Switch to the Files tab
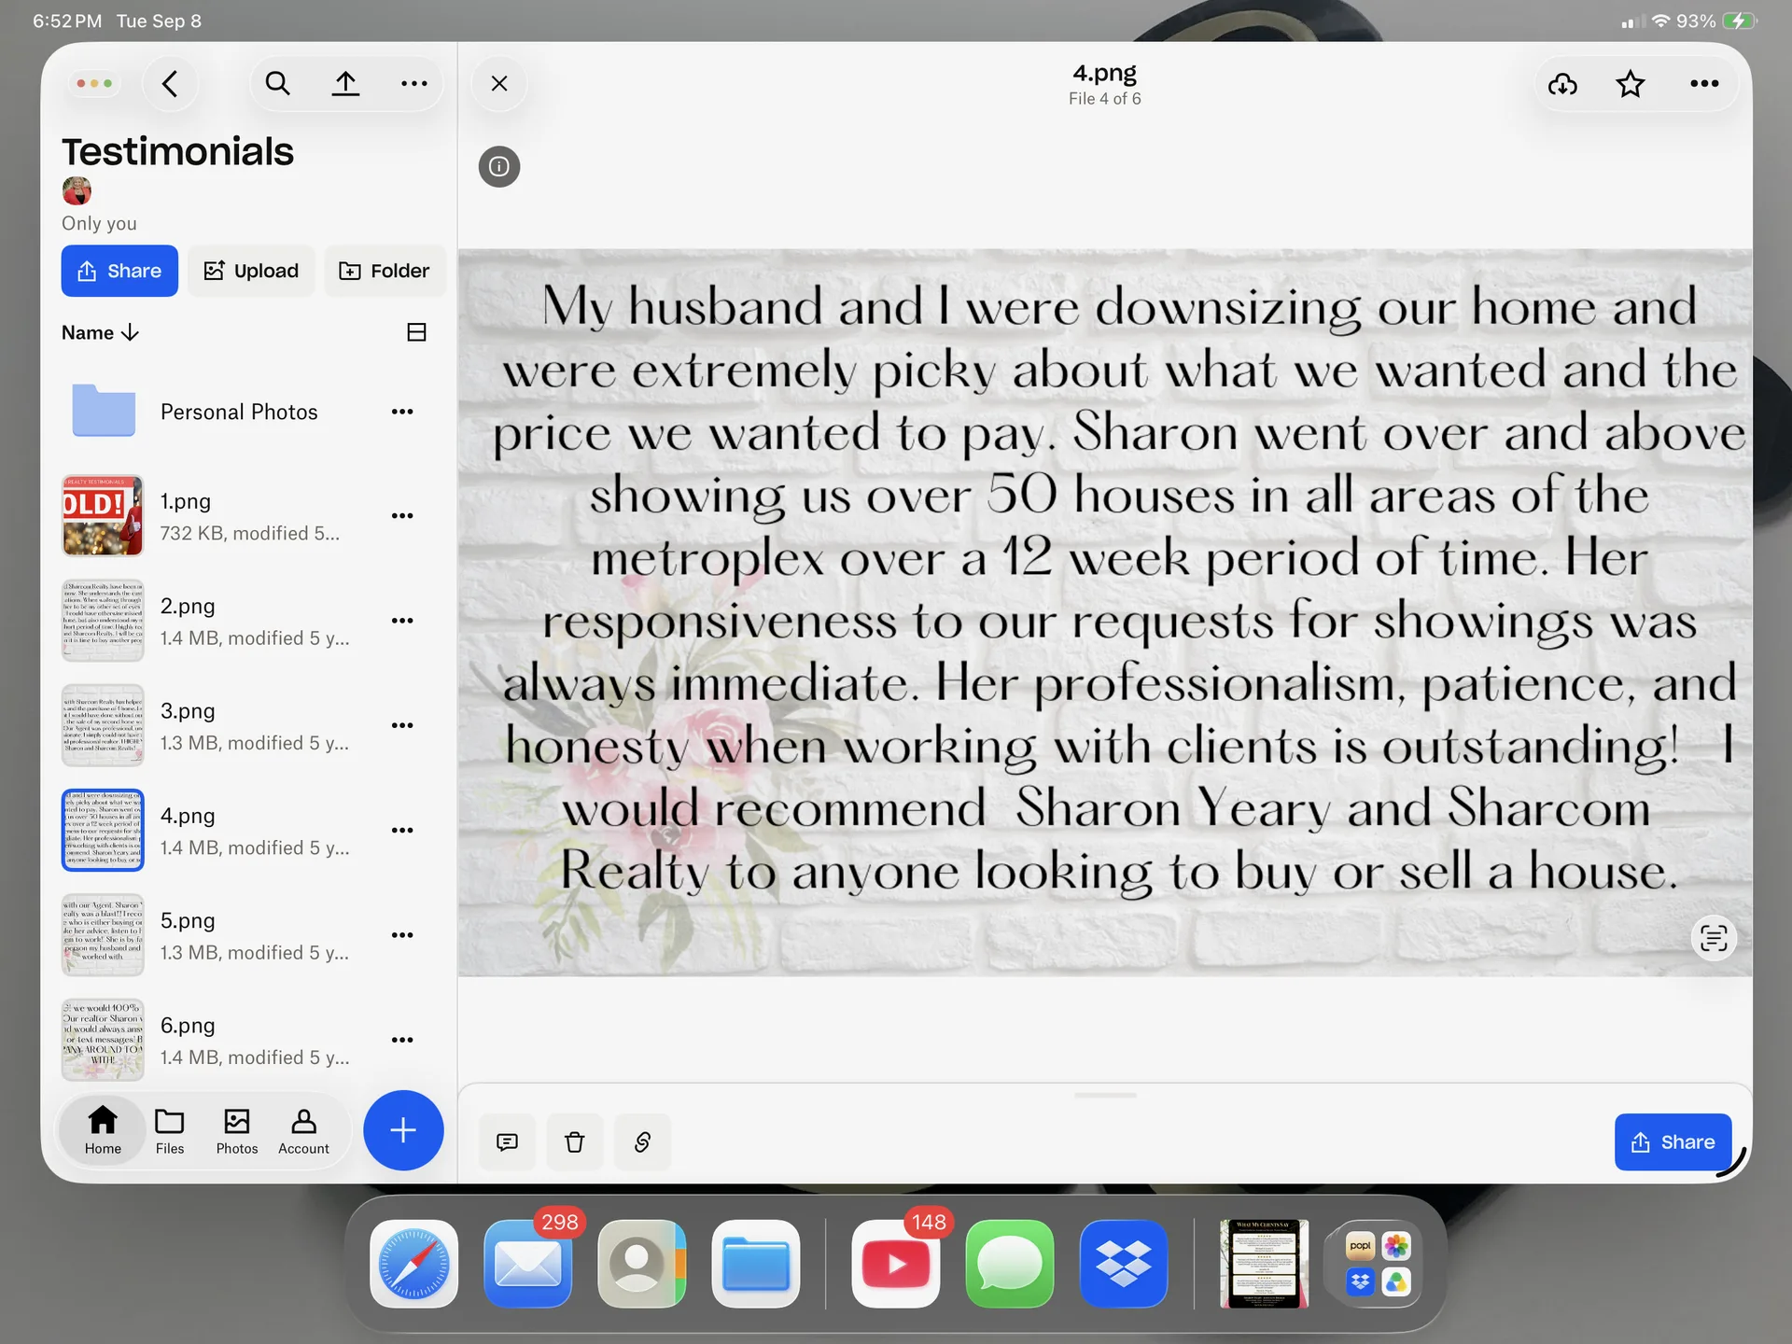The height and width of the screenshot is (1344, 1792). click(x=170, y=1130)
